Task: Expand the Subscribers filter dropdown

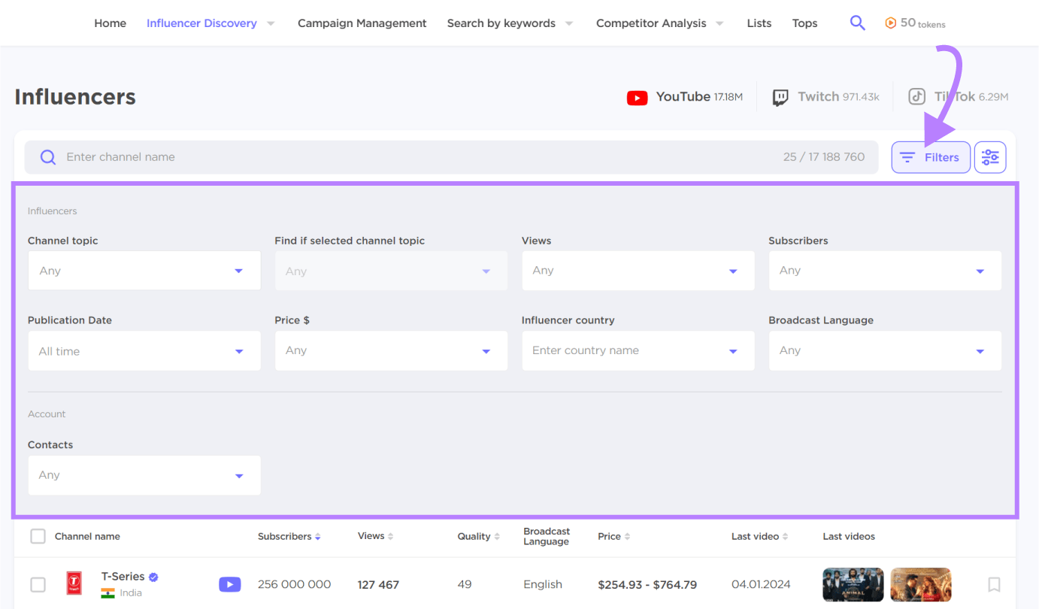Action: click(885, 271)
